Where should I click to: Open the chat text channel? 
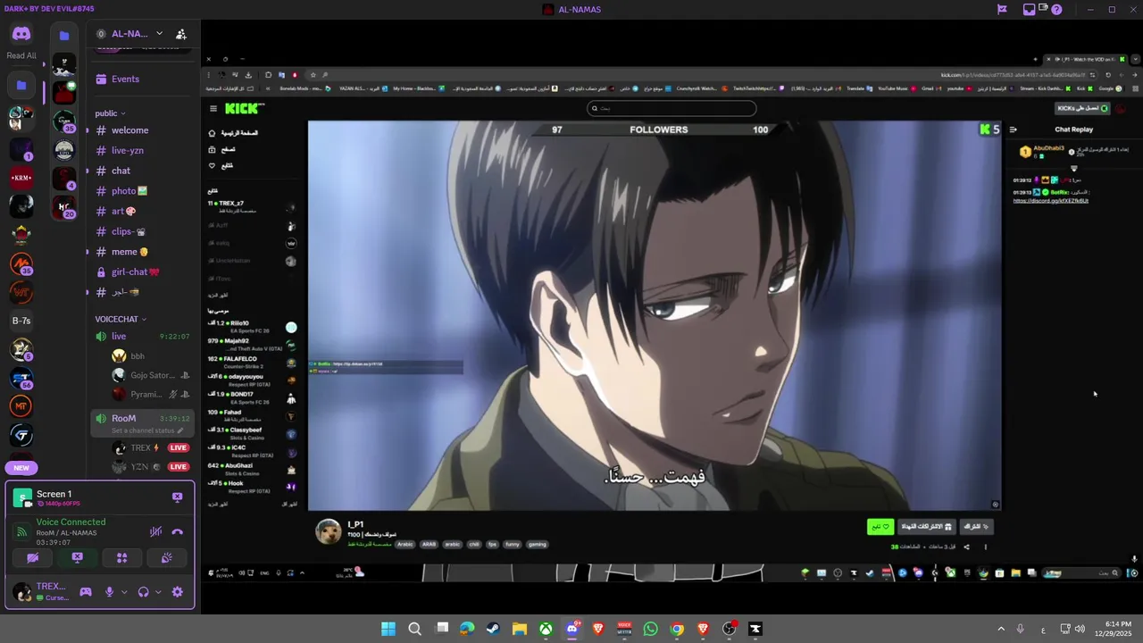coord(143,171)
